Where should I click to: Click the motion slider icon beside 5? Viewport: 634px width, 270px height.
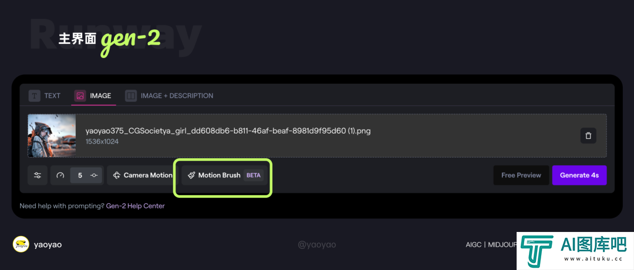[x=94, y=175]
